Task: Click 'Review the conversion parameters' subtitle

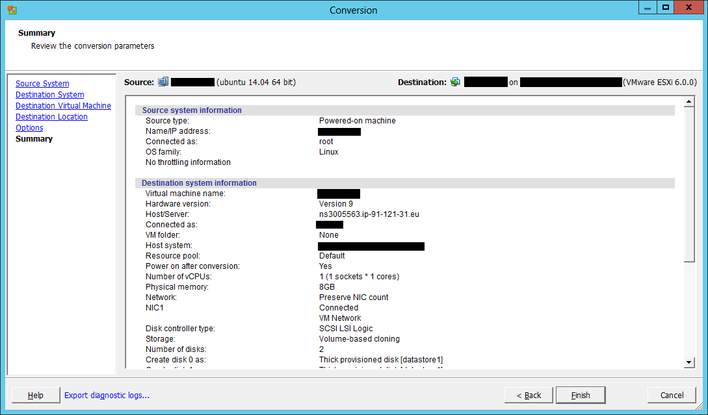Action: tap(92, 45)
